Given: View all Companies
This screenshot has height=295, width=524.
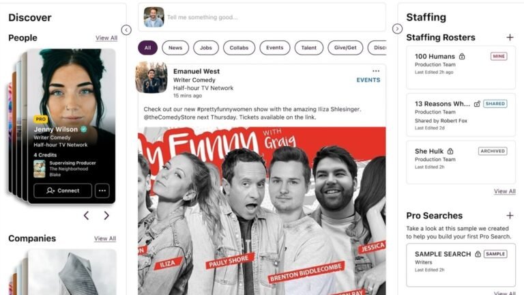Looking at the screenshot, I should 105,238.
